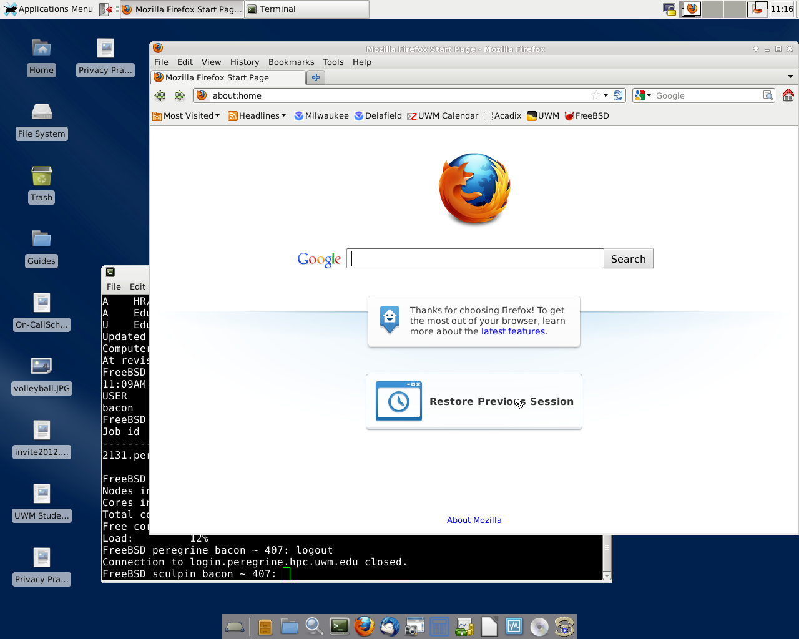Open the magnifier search app in dock
The image size is (799, 639).
[315, 626]
